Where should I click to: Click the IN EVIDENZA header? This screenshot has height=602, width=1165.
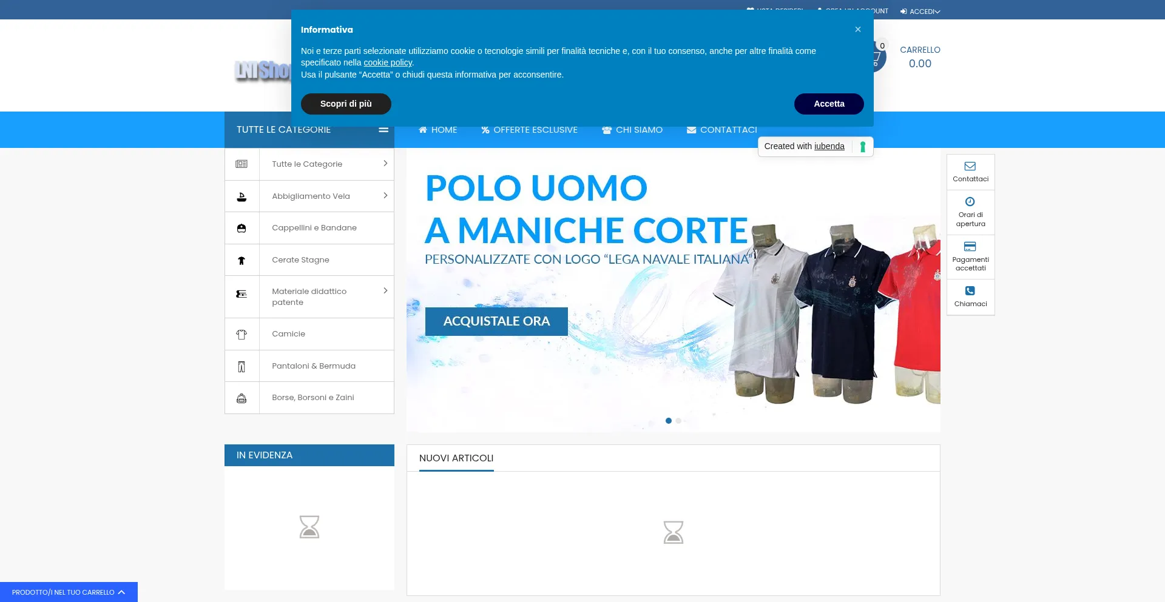tap(309, 455)
